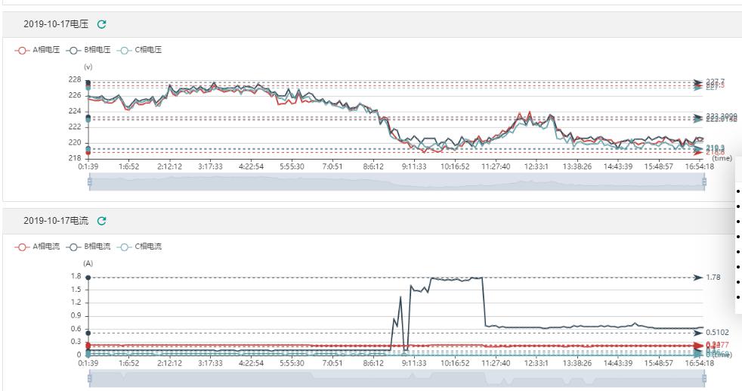
Task: Click the current chart zoom slider's right handle
Action: coord(703,377)
